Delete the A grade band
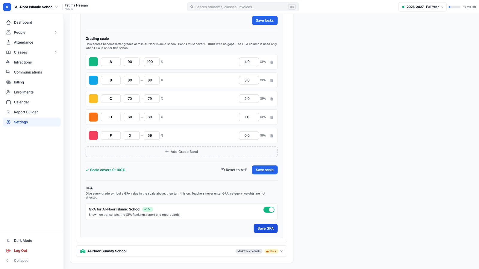 coord(272,62)
